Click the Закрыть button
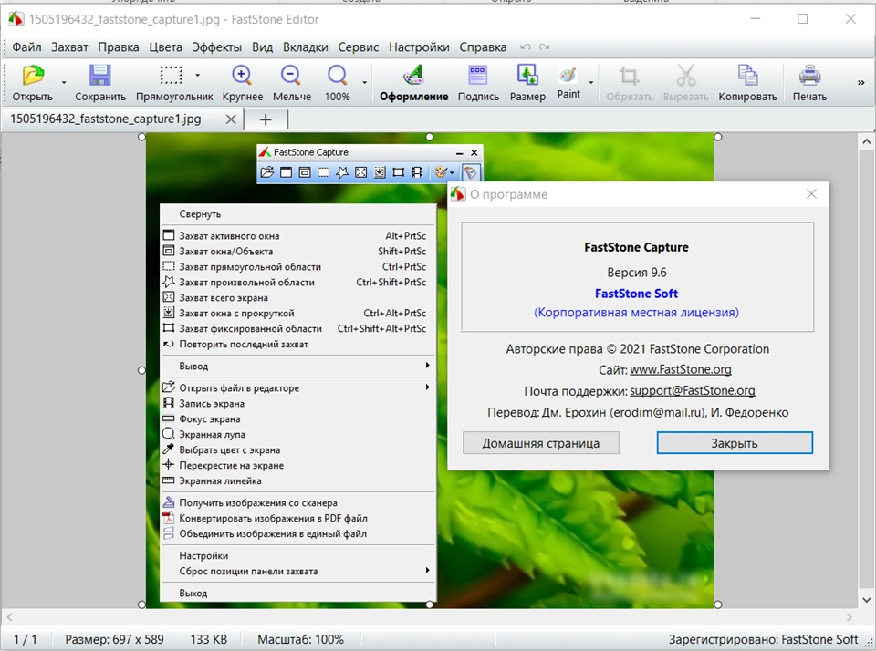Image resolution: width=876 pixels, height=651 pixels. [734, 443]
